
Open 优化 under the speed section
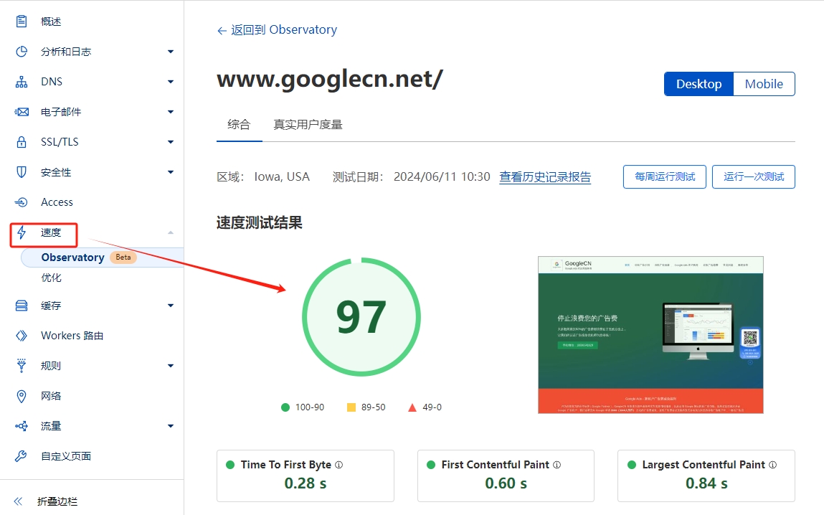pyautogui.click(x=52, y=278)
